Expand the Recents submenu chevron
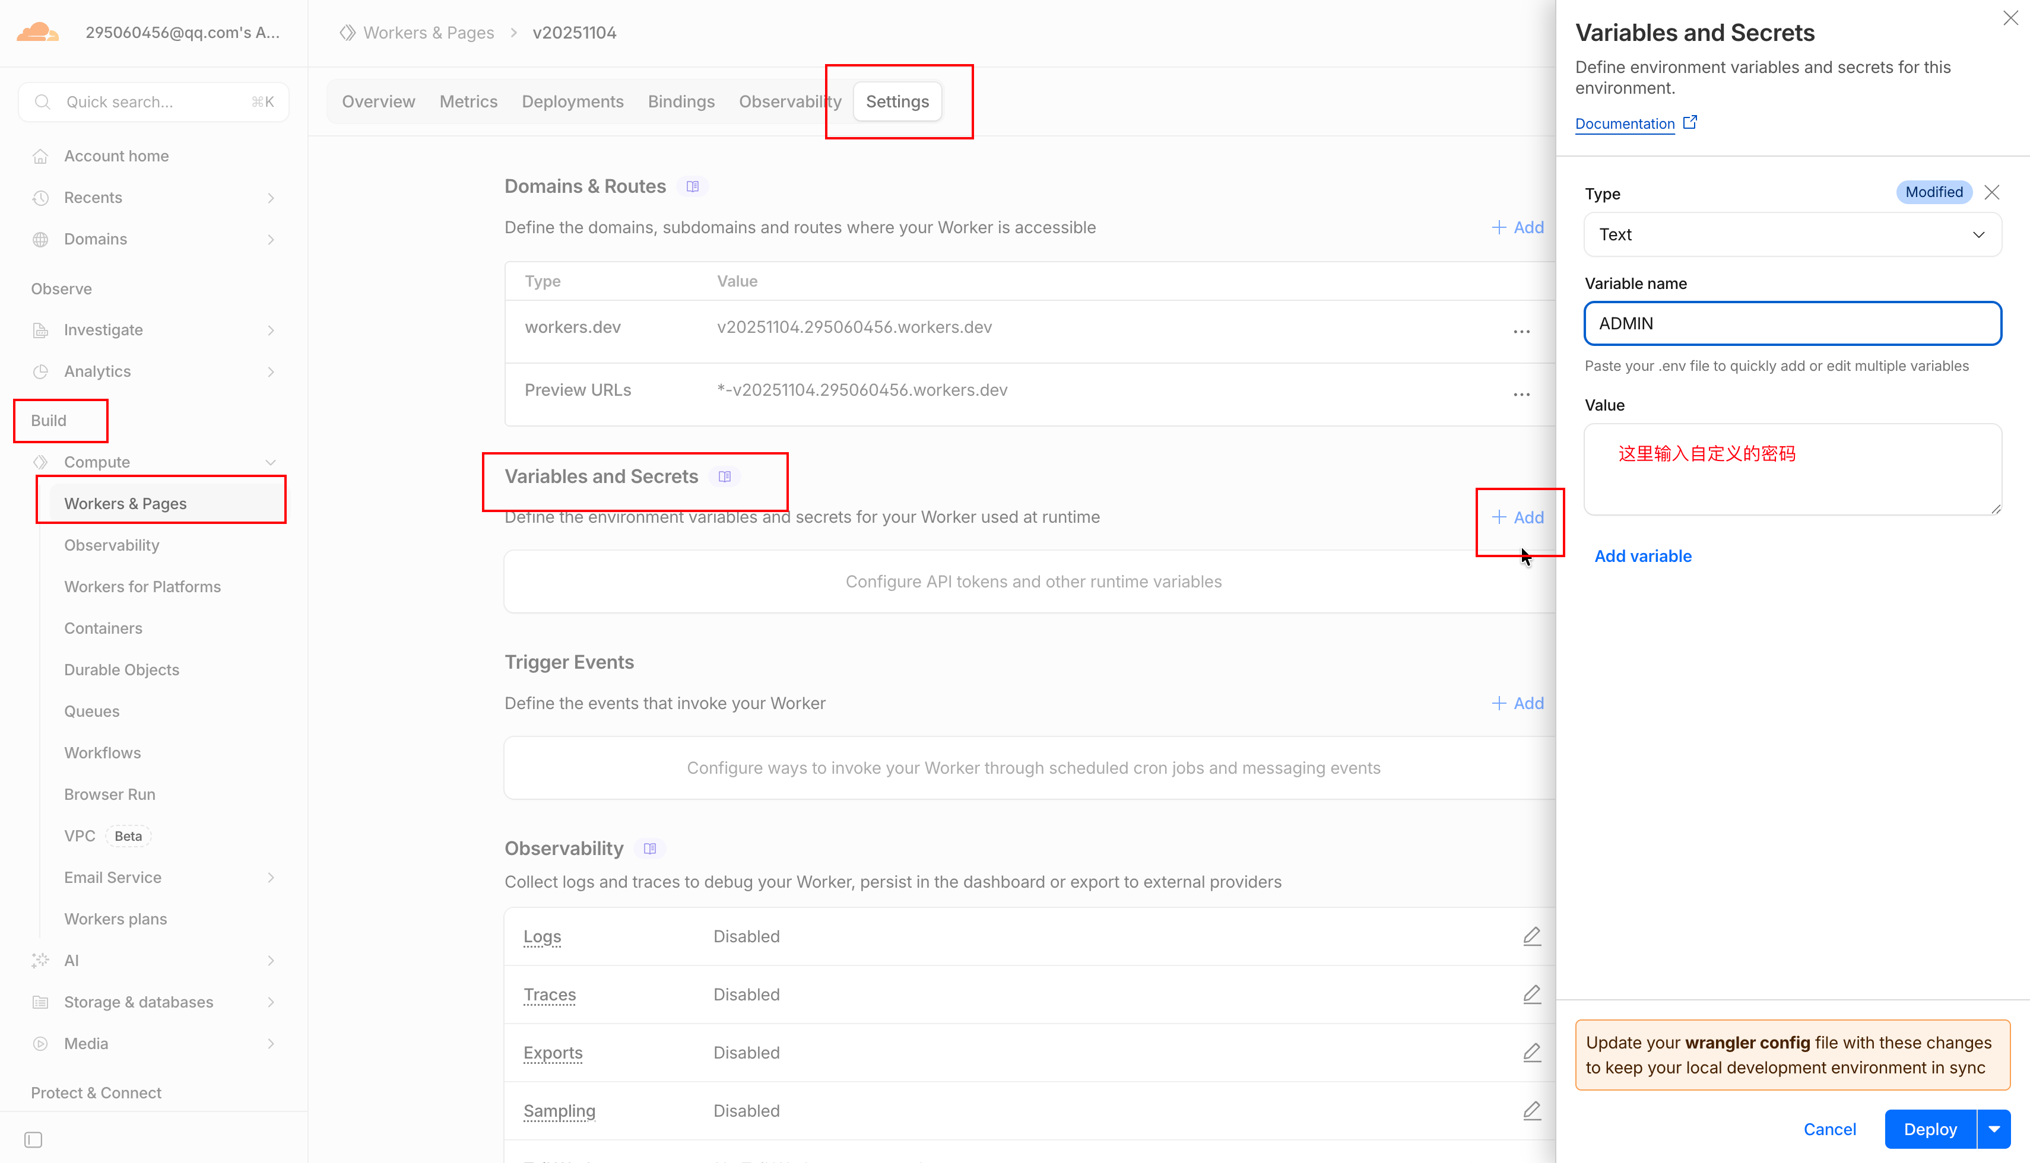Viewport: 2030px width, 1163px height. (271, 198)
